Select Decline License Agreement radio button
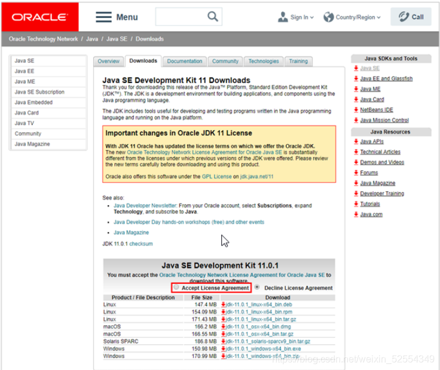Viewport: 440px width, 370px height. point(257,287)
